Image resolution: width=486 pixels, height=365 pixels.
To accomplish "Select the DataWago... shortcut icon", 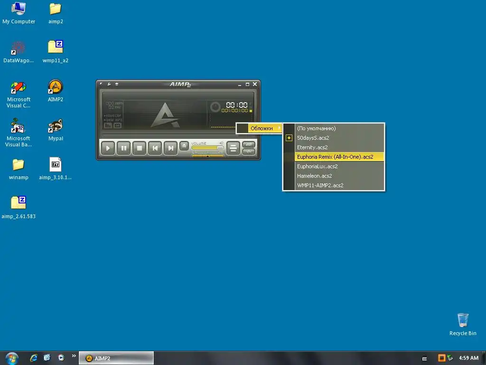I will click(19, 52).
